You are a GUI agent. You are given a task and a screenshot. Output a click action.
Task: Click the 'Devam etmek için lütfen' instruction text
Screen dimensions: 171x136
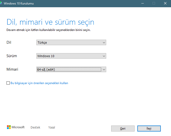pyautogui.click(x=49, y=30)
